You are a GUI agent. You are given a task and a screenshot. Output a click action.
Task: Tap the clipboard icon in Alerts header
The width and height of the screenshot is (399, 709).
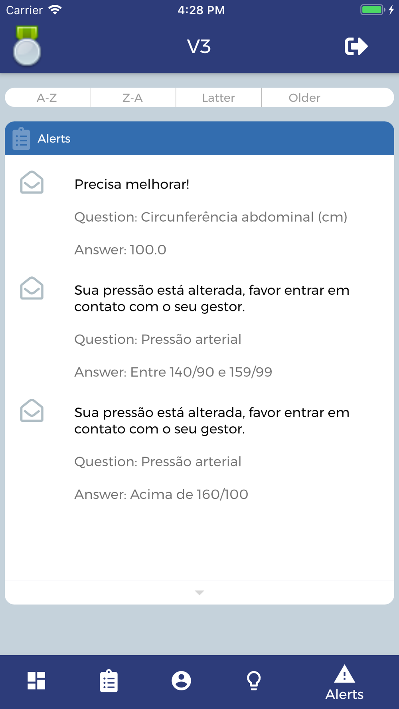21,138
